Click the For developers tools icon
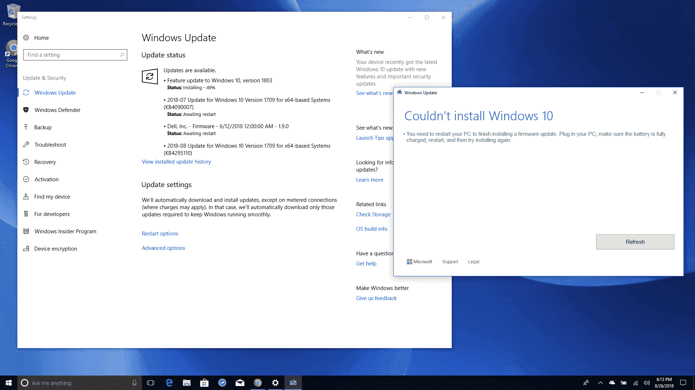Viewport: 695px width, 390px height. [26, 214]
